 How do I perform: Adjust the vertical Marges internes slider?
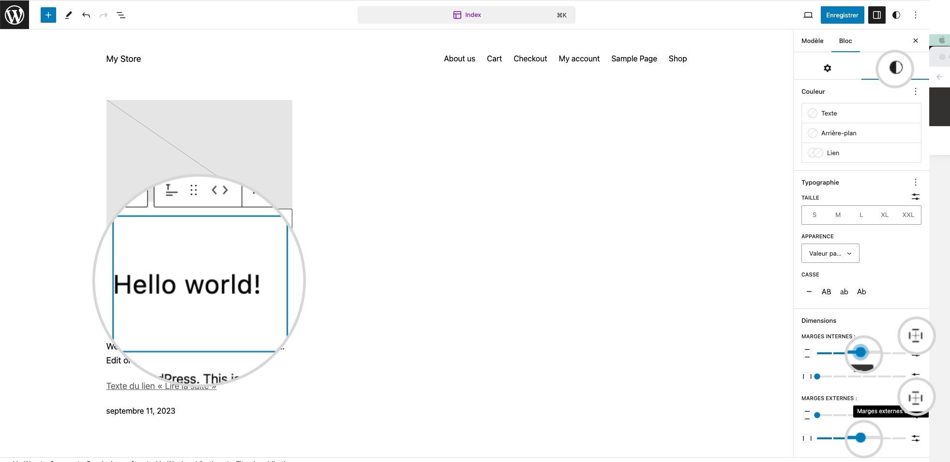860,353
